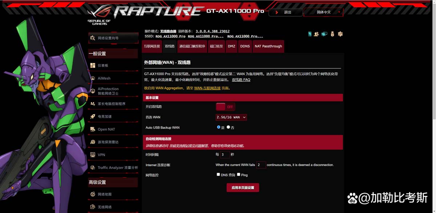Click the first SSID ROG_AX11000_Pro link
The height and width of the screenshot is (213, 436).
coord(170,36)
